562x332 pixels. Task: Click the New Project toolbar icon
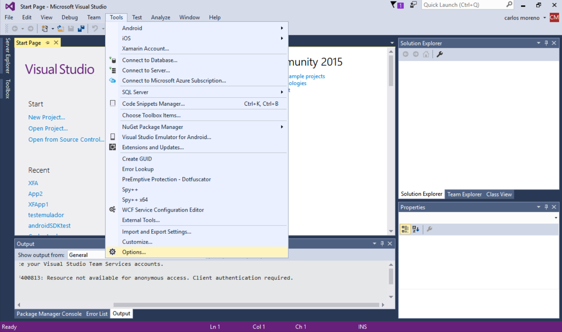click(45, 28)
